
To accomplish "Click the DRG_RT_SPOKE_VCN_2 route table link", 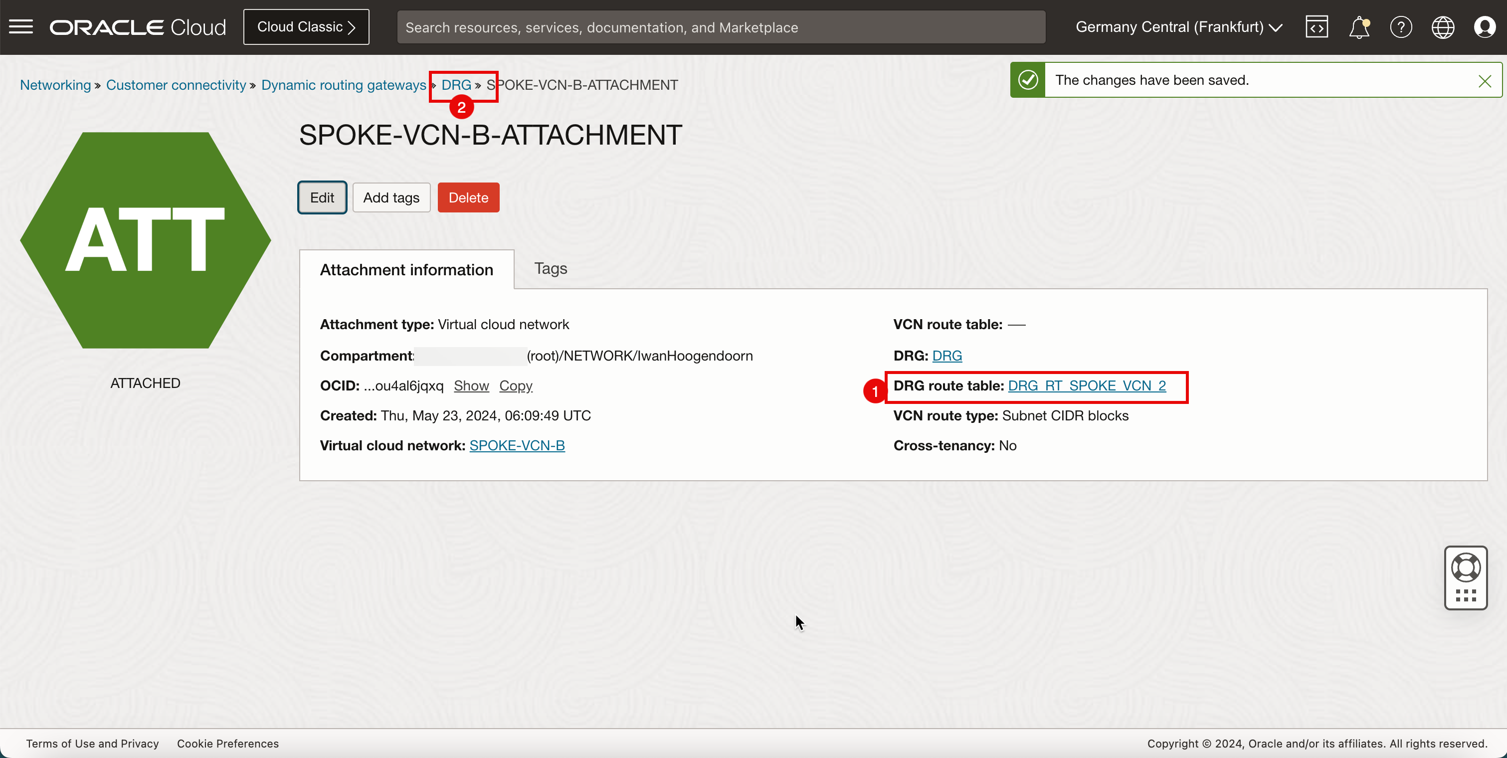I will click(1087, 385).
